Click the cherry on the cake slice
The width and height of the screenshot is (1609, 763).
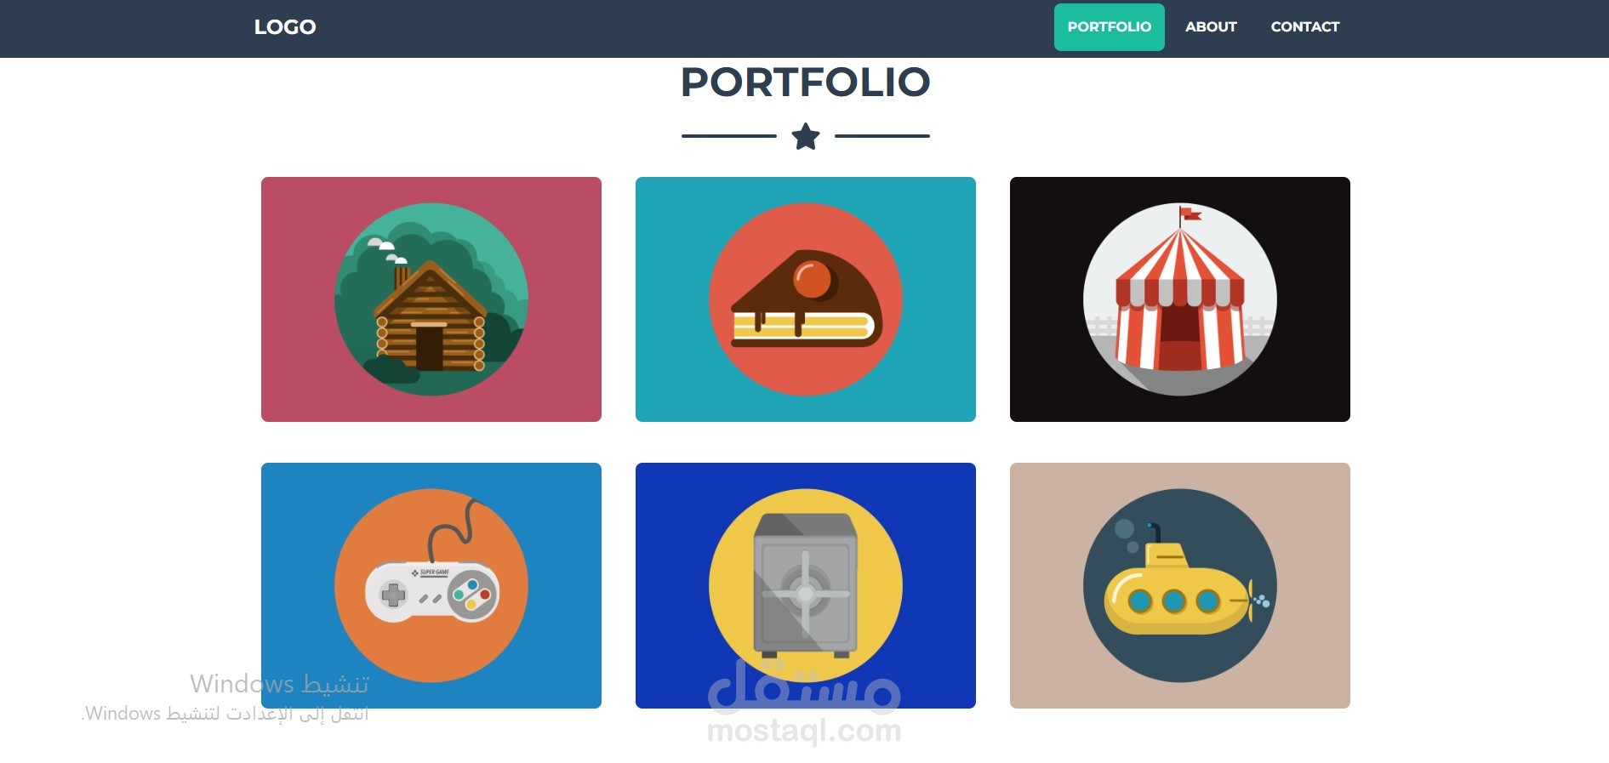[813, 280]
